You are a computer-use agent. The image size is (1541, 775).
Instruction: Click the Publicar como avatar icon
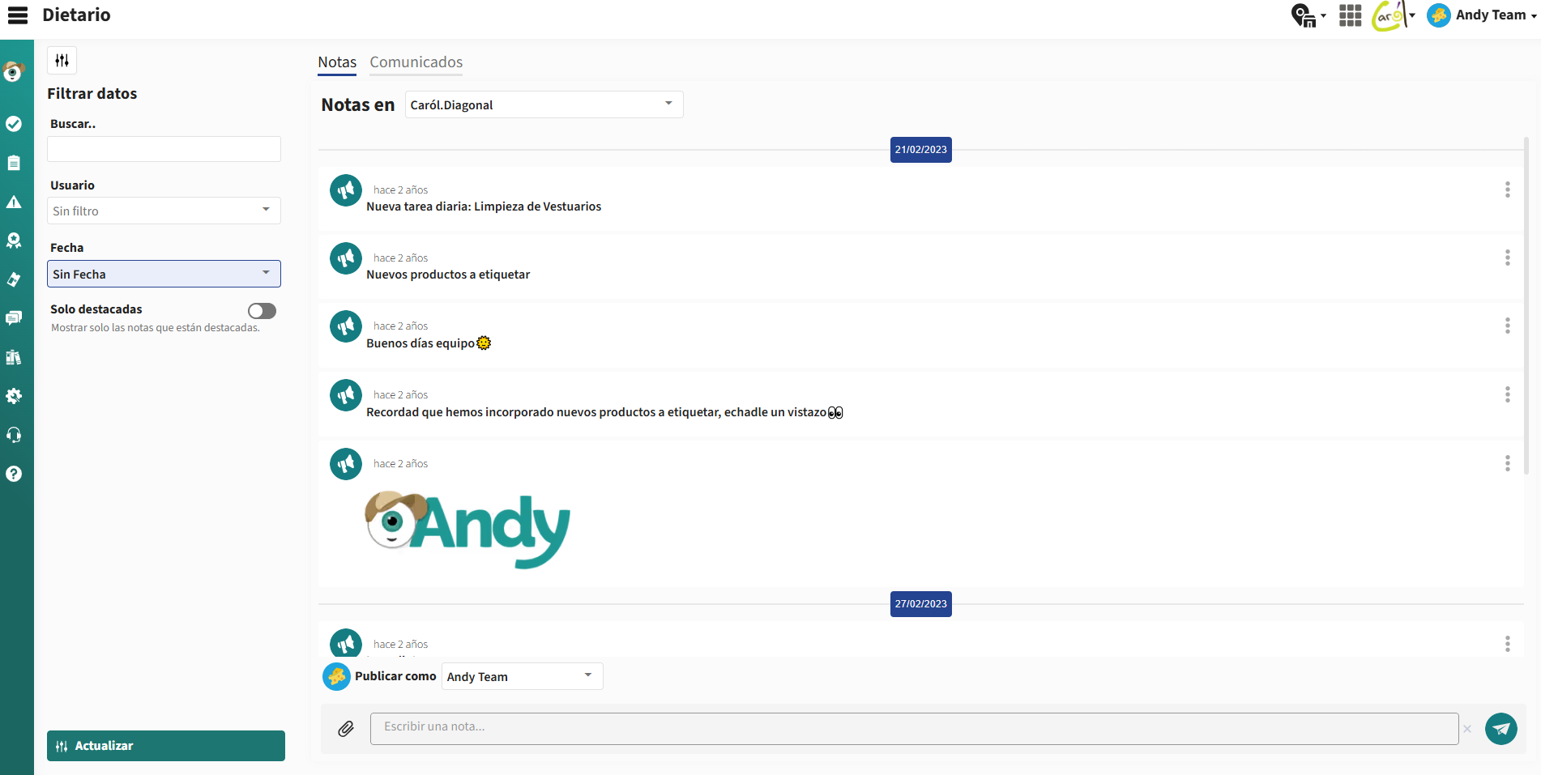336,676
